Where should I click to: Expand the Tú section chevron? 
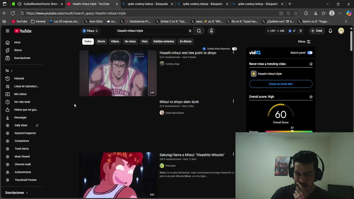click(12, 71)
